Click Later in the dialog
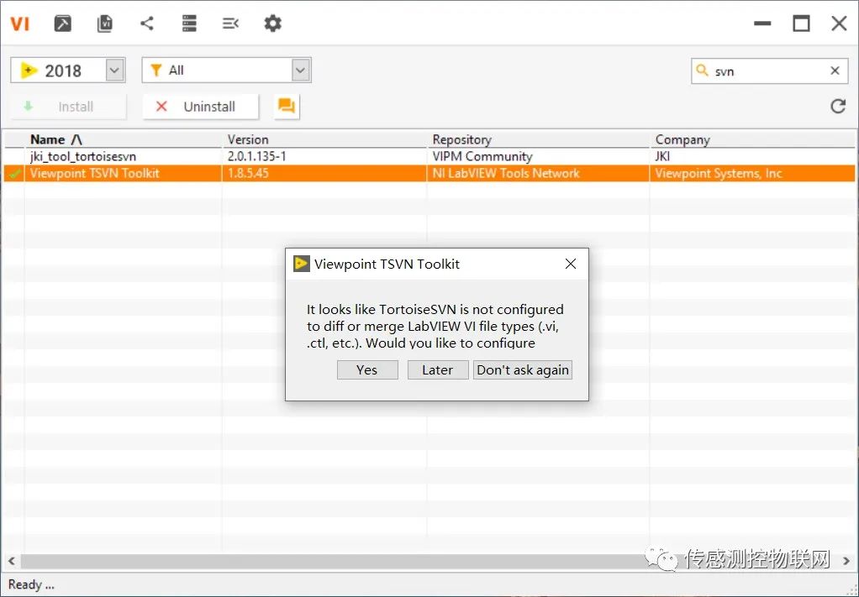This screenshot has height=597, width=859. 437,370
